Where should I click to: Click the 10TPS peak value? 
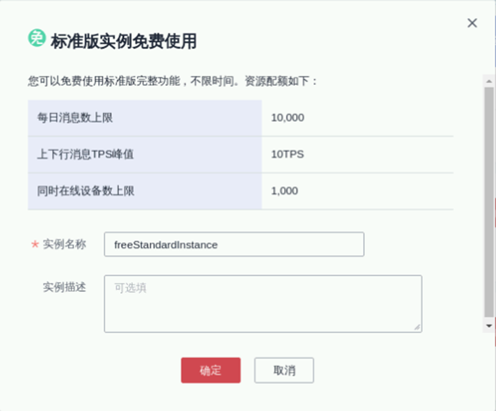click(x=287, y=154)
